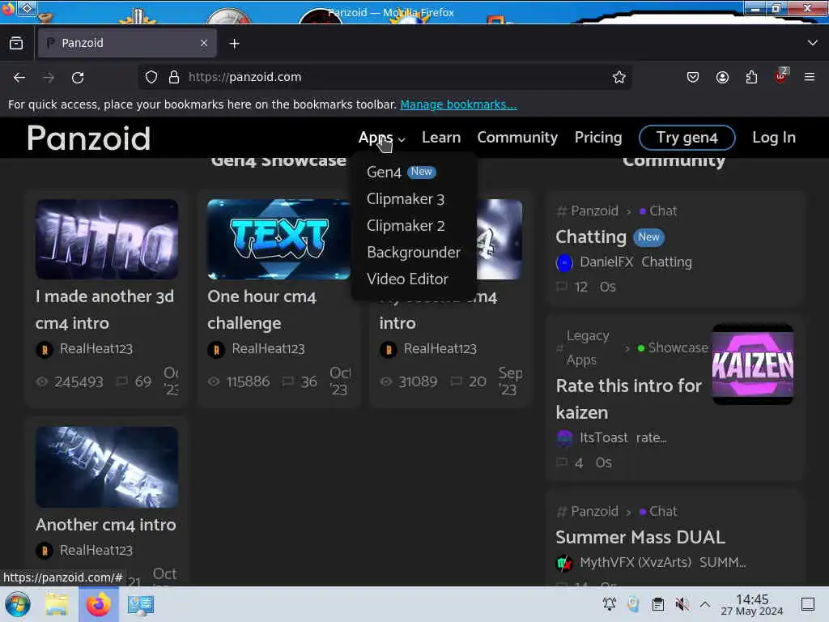Click the red extension icon with badge
The height and width of the screenshot is (622, 829).
781,76
